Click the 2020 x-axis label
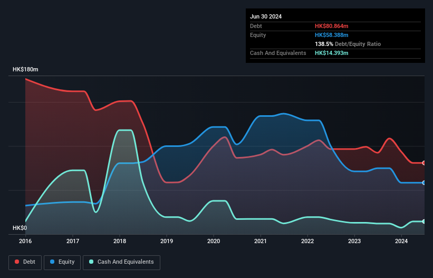The width and height of the screenshot is (433, 278). (214, 241)
